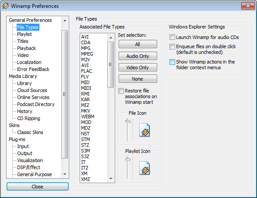Click the file types list up arrow
This screenshot has width=257, height=198.
coord(111,38)
